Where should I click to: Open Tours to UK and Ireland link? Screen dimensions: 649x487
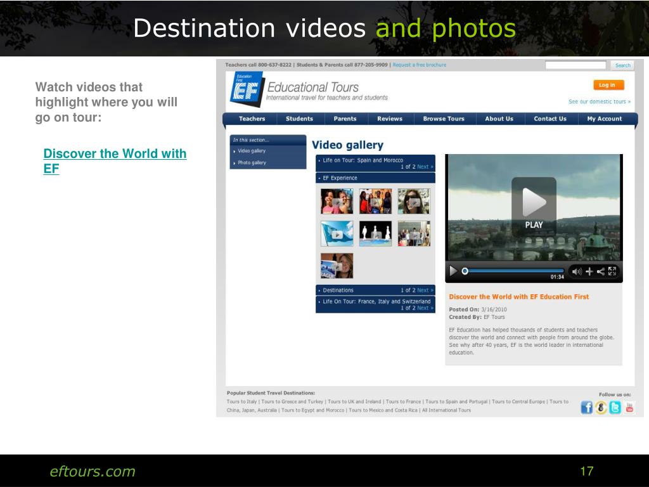(x=354, y=401)
